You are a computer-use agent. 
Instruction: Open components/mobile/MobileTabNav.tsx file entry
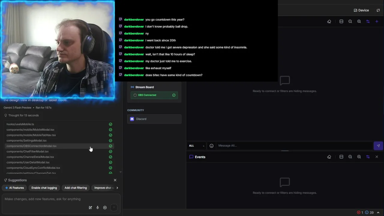(59, 135)
